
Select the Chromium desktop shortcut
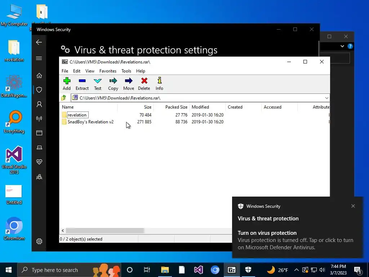coord(14,229)
